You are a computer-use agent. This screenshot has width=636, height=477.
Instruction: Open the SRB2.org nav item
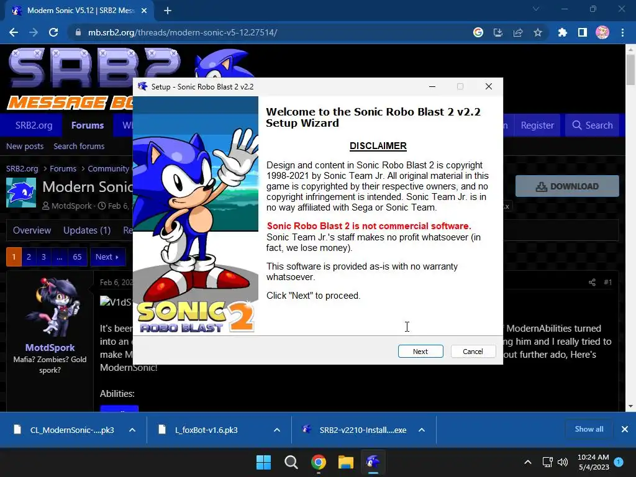(34, 125)
